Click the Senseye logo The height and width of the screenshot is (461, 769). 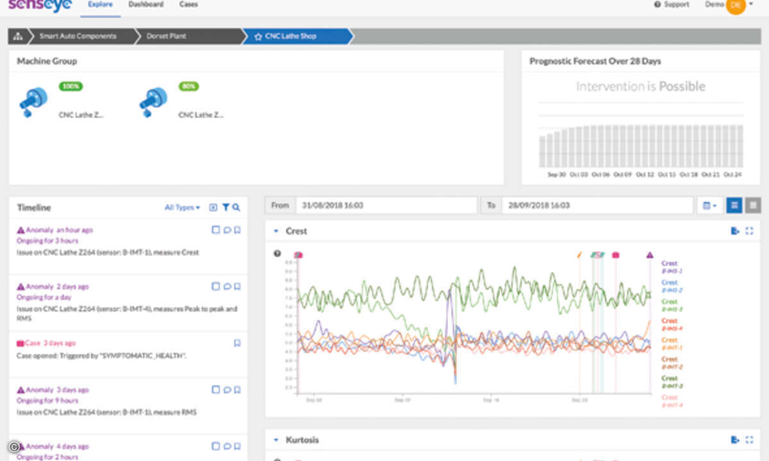[40, 5]
